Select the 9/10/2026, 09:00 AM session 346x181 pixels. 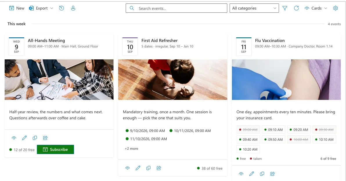click(x=145, y=131)
